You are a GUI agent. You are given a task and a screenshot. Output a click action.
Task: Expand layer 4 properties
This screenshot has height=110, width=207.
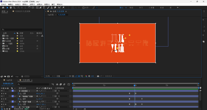(10, 107)
